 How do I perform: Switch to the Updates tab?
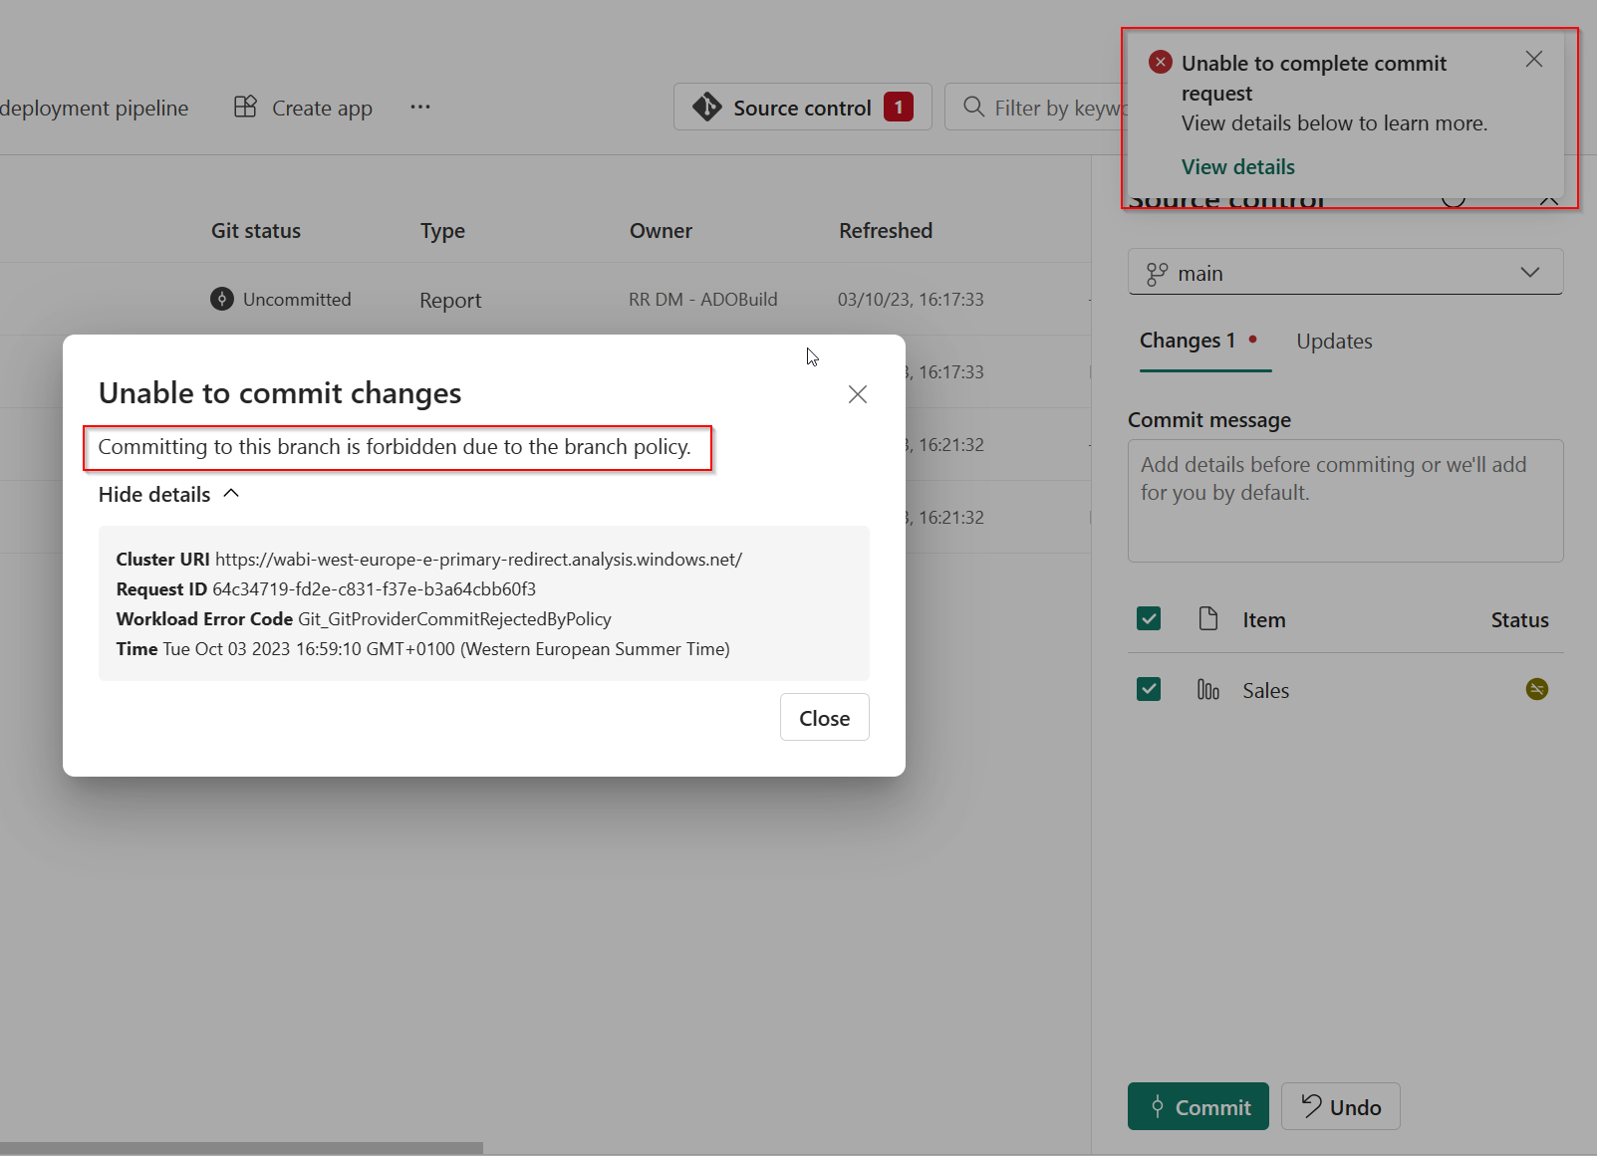point(1334,341)
